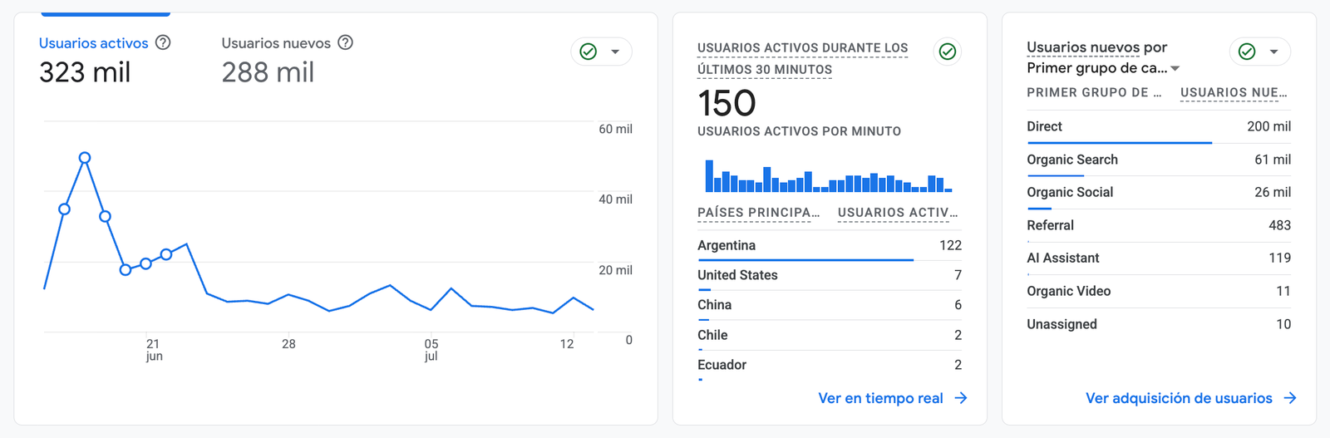
Task: Open Ver en tiempo real link
Action: click(880, 398)
